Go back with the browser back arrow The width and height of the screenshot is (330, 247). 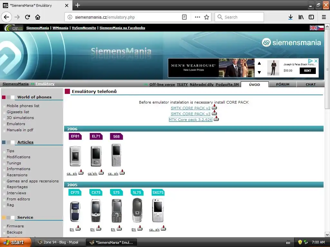click(x=6, y=17)
